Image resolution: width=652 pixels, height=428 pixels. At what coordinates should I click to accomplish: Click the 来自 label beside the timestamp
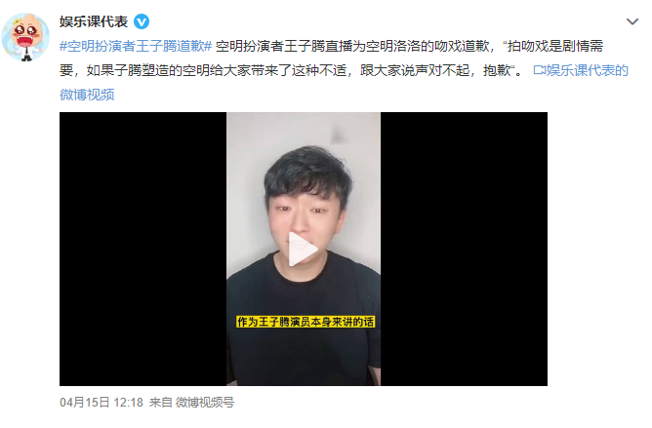click(160, 403)
